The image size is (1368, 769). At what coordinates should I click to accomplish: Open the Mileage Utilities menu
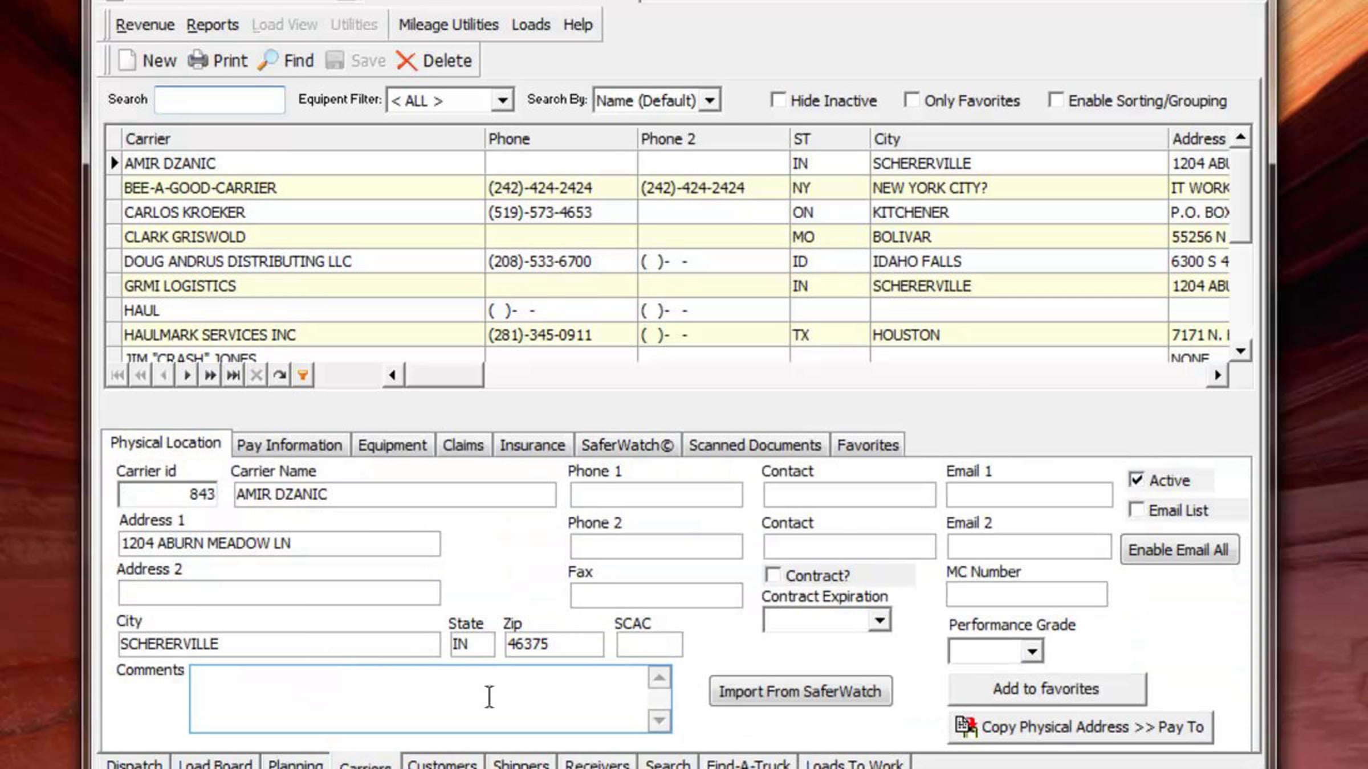point(448,24)
